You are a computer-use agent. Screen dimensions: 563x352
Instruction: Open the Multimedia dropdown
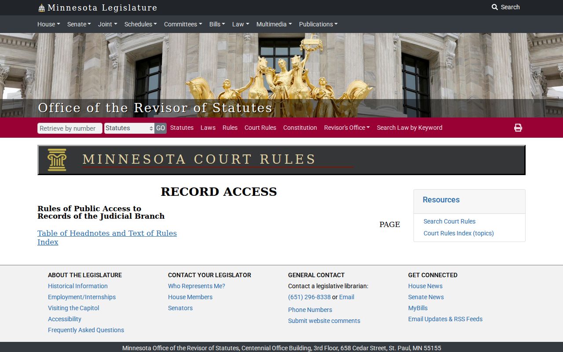(x=274, y=24)
